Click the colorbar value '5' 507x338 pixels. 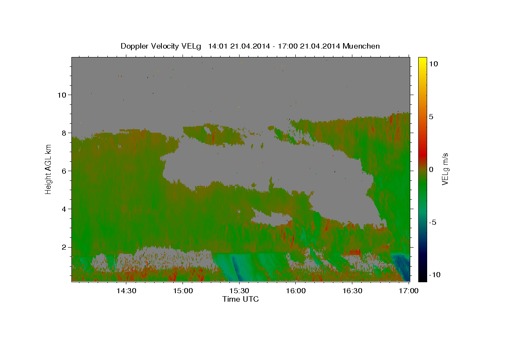[431, 116]
